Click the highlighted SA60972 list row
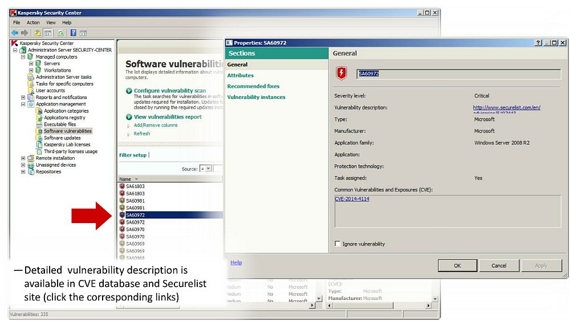This screenshot has height=321, width=570. click(170, 215)
